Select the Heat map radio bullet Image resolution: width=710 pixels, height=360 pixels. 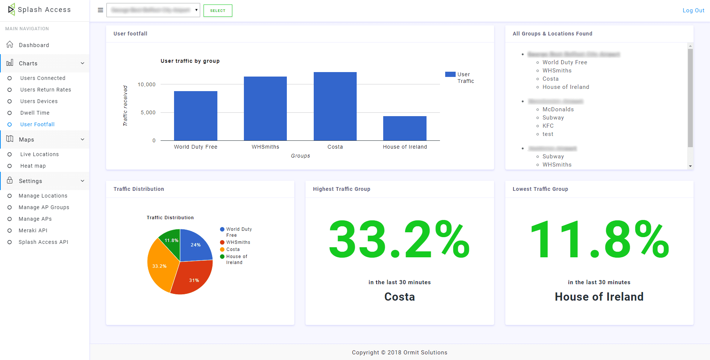[x=10, y=165]
